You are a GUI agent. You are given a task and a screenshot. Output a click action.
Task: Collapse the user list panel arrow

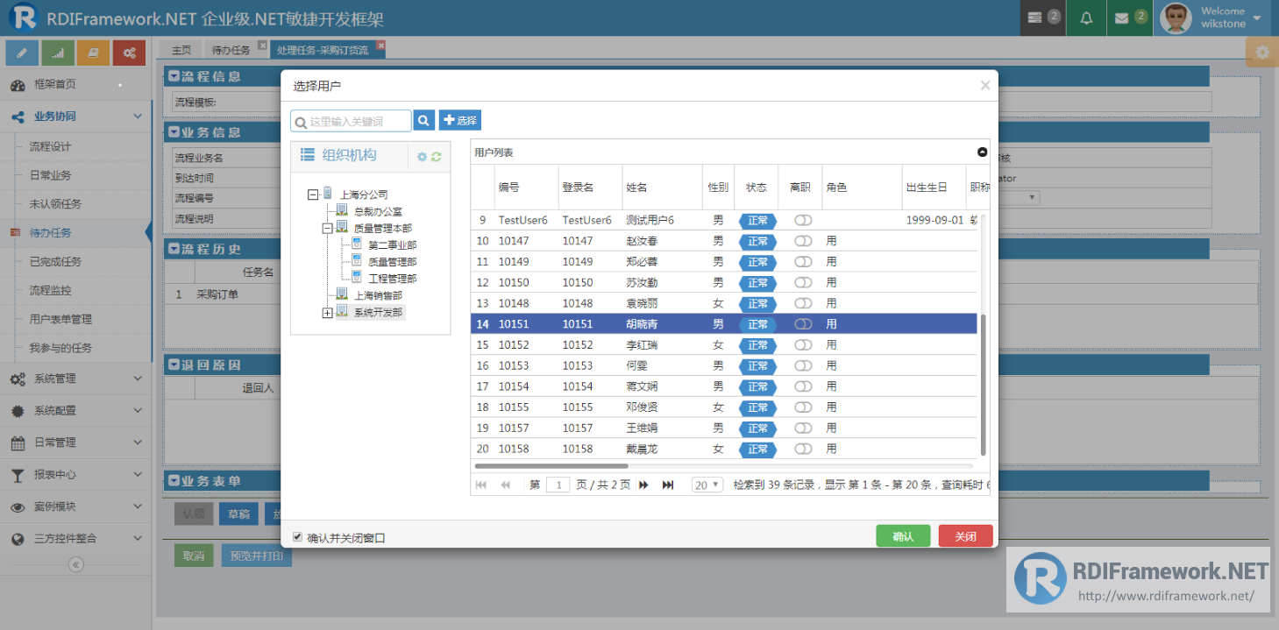point(983,152)
